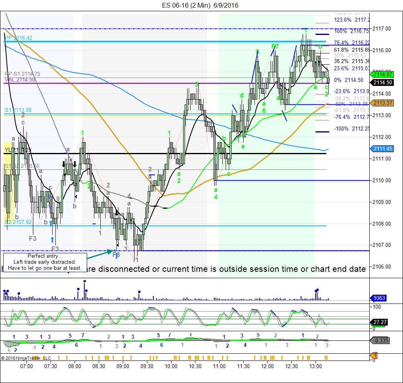Viewport: 403px width, 383px height.
Task: Click the PP-S1 2114.75 label
Action: click(x=22, y=74)
